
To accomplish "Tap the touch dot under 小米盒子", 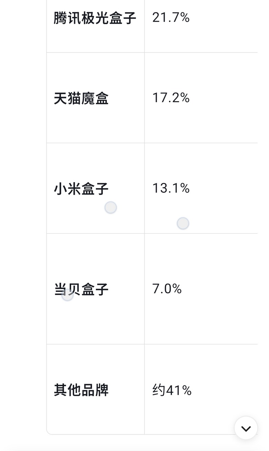I will 111,208.
